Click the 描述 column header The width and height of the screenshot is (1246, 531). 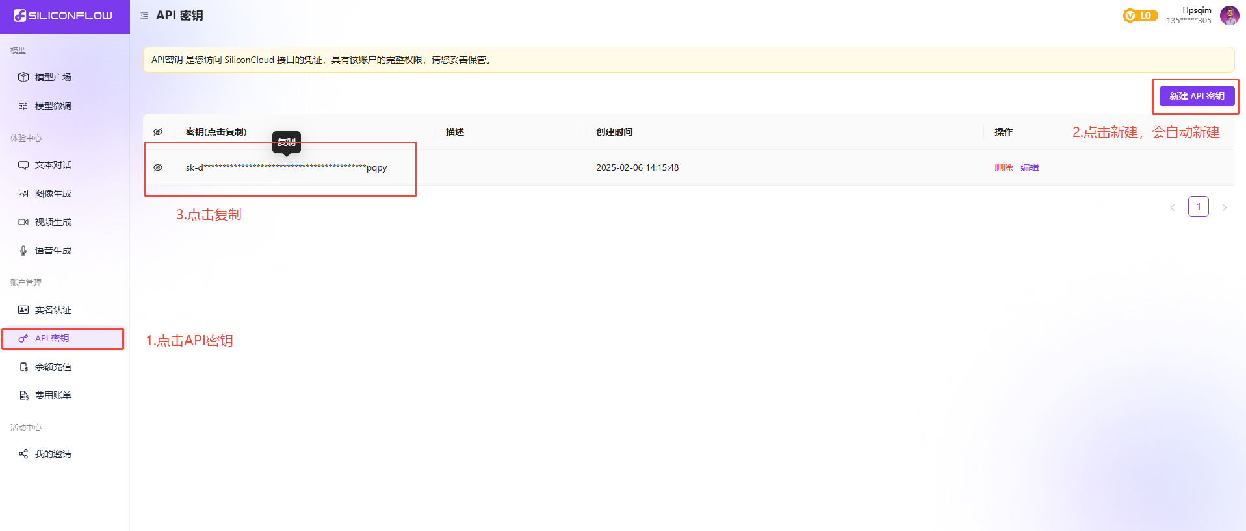click(x=455, y=132)
